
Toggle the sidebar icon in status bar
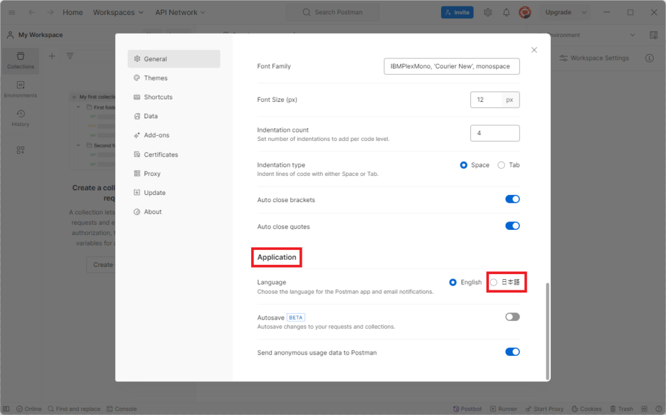pyautogui.click(x=6, y=409)
